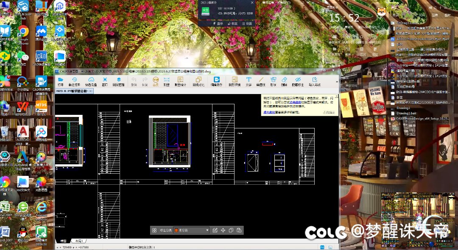This screenshot has width=458, height=250.
Task: Expand the 标注分类 未分类 dropdown
Action: click(x=207, y=230)
